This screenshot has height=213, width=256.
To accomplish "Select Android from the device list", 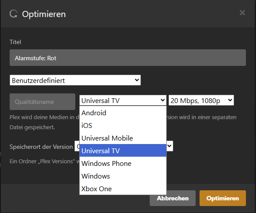I will coord(123,113).
